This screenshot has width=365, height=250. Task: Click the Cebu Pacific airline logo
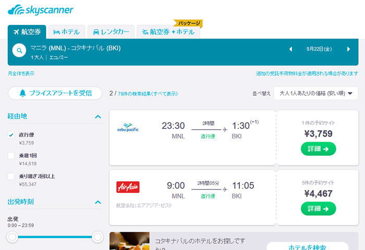pyautogui.click(x=128, y=128)
